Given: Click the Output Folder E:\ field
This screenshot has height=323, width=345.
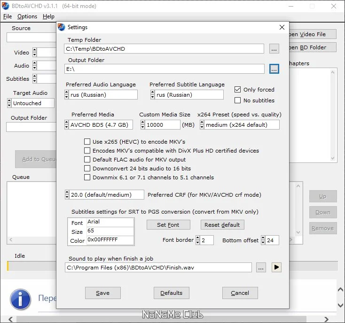Looking at the screenshot, I should coord(165,69).
